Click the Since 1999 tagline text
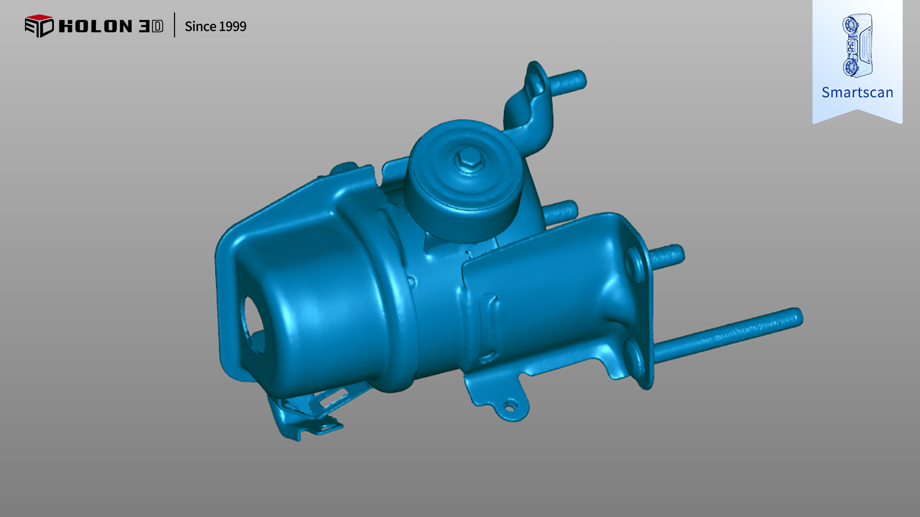Image resolution: width=920 pixels, height=517 pixels. tap(215, 26)
